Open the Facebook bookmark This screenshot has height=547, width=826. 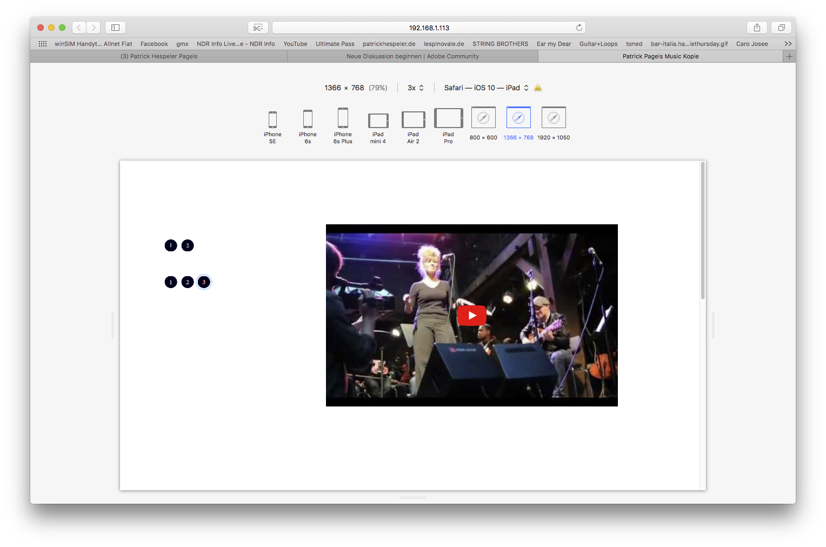pos(154,44)
